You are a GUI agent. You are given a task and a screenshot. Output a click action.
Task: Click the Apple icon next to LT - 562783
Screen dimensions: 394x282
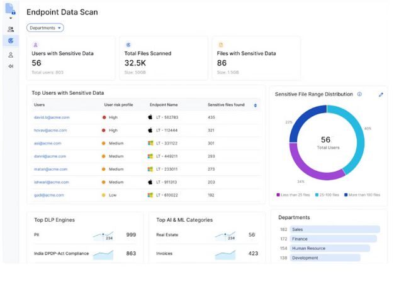point(150,117)
